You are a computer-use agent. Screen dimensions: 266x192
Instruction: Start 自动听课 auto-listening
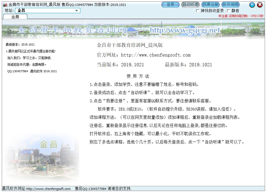[190, 4]
